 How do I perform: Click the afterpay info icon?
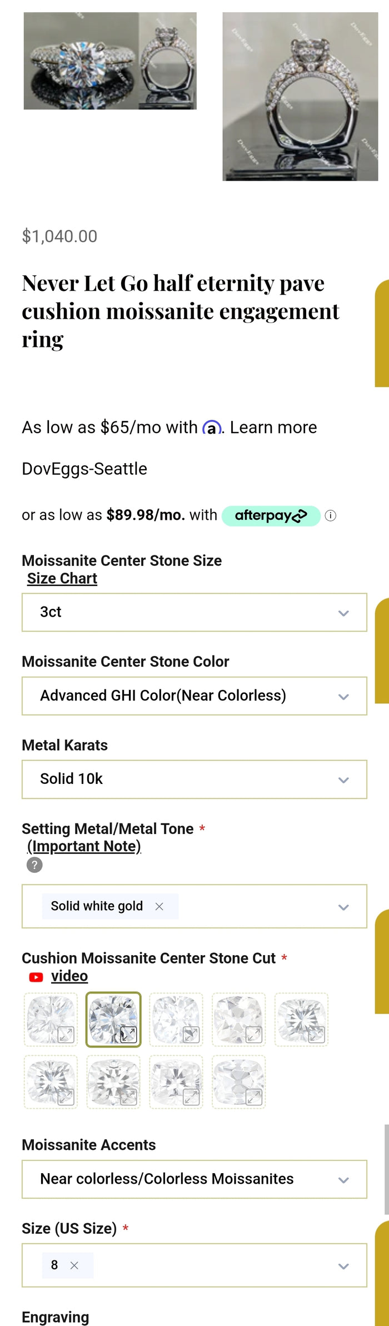(x=330, y=515)
